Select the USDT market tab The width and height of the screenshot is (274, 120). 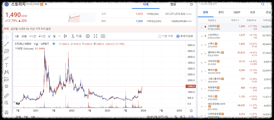click(x=237, y=12)
